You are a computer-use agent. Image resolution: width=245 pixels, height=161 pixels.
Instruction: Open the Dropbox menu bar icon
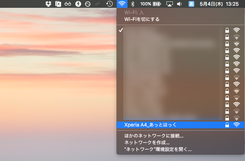[49, 4]
